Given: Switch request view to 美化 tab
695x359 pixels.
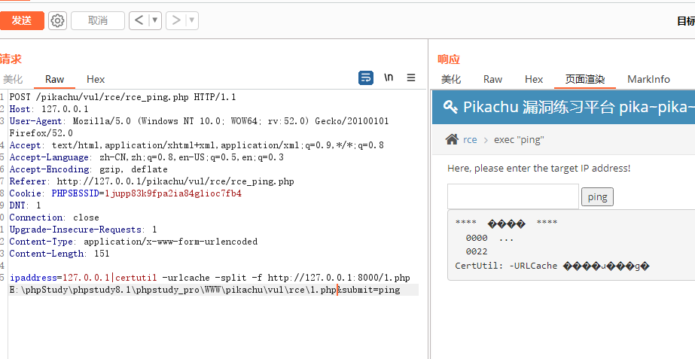Looking at the screenshot, I should point(12,79).
